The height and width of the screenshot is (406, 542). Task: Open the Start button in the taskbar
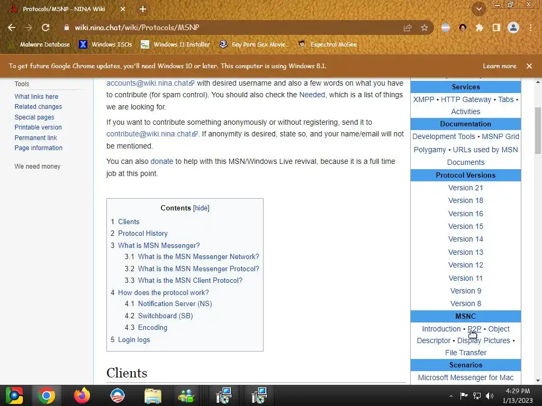pyautogui.click(x=14, y=395)
